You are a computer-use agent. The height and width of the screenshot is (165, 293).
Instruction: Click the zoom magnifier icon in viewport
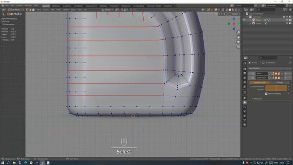(x=238, y=33)
